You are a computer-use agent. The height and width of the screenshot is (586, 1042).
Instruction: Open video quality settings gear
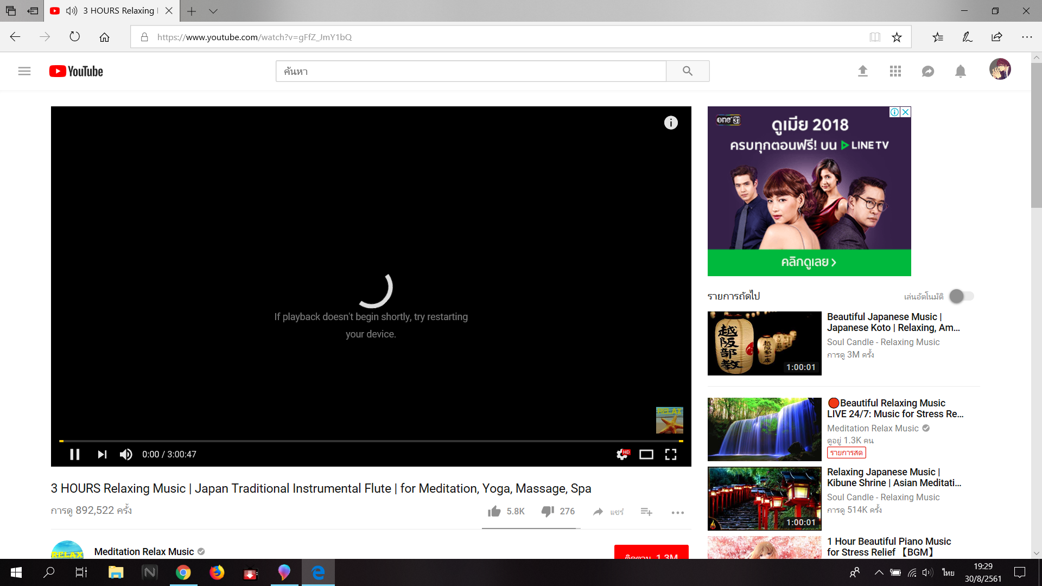pyautogui.click(x=622, y=454)
